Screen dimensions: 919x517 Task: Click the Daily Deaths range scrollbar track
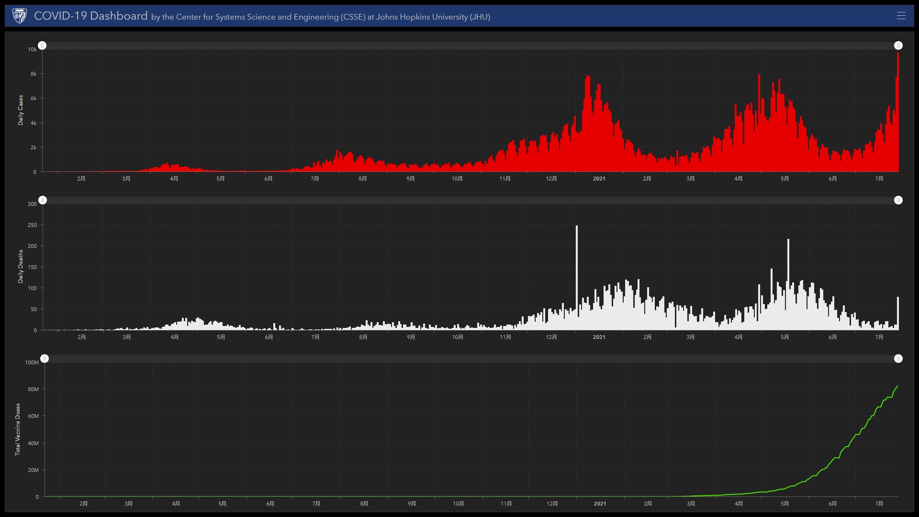point(470,200)
